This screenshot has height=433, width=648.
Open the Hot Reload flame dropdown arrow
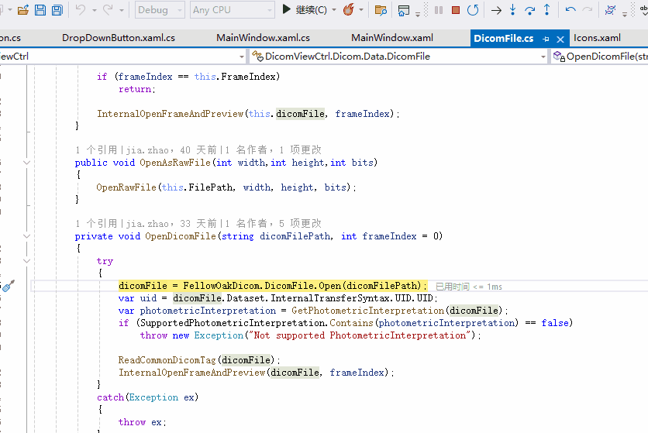click(361, 10)
